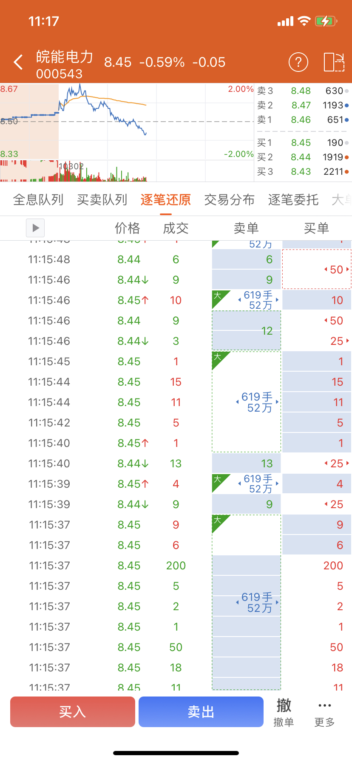Expand the 50 buy order at 11:15:48

pyautogui.click(x=337, y=270)
